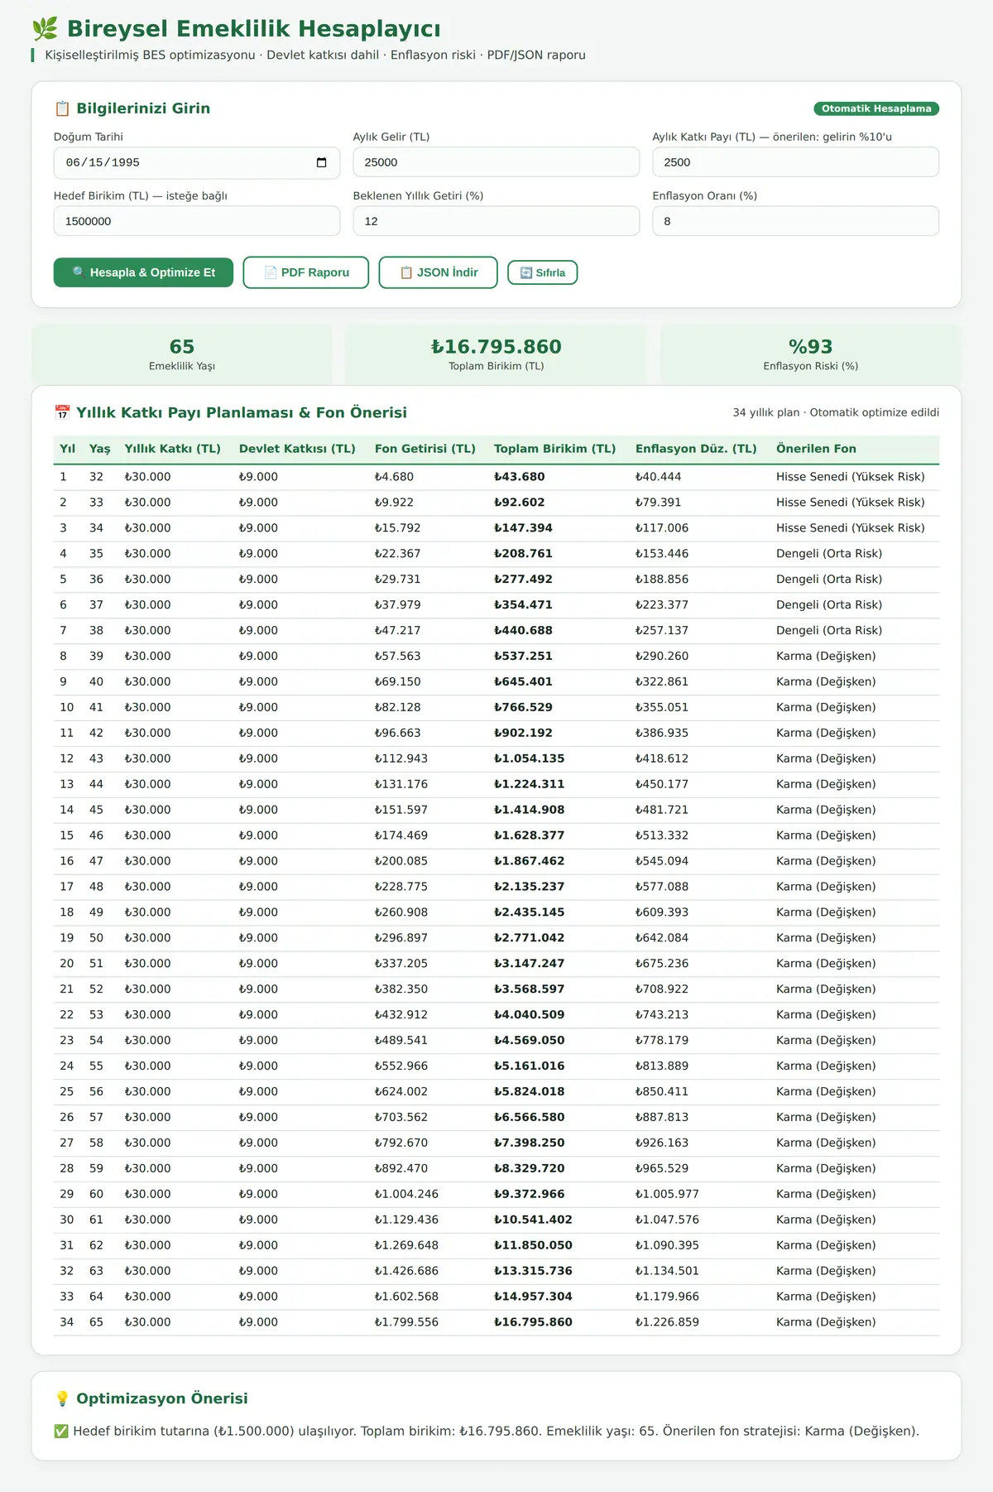
Task: Click the Emeklilik Yaşı 65 card
Action: 182,354
